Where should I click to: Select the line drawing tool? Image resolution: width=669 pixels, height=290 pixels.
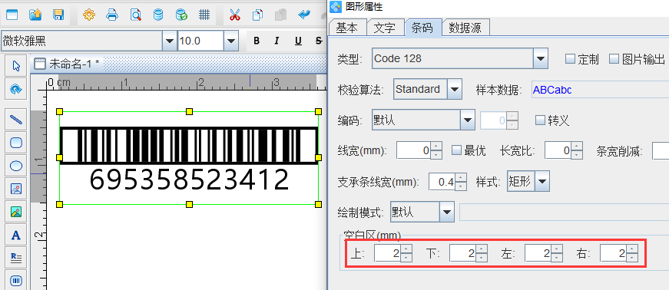(16, 120)
